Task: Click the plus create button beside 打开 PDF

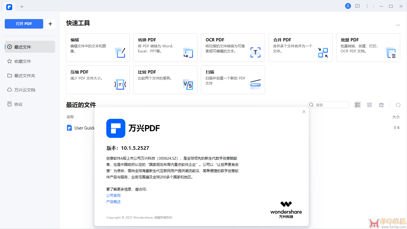Action: point(50,24)
